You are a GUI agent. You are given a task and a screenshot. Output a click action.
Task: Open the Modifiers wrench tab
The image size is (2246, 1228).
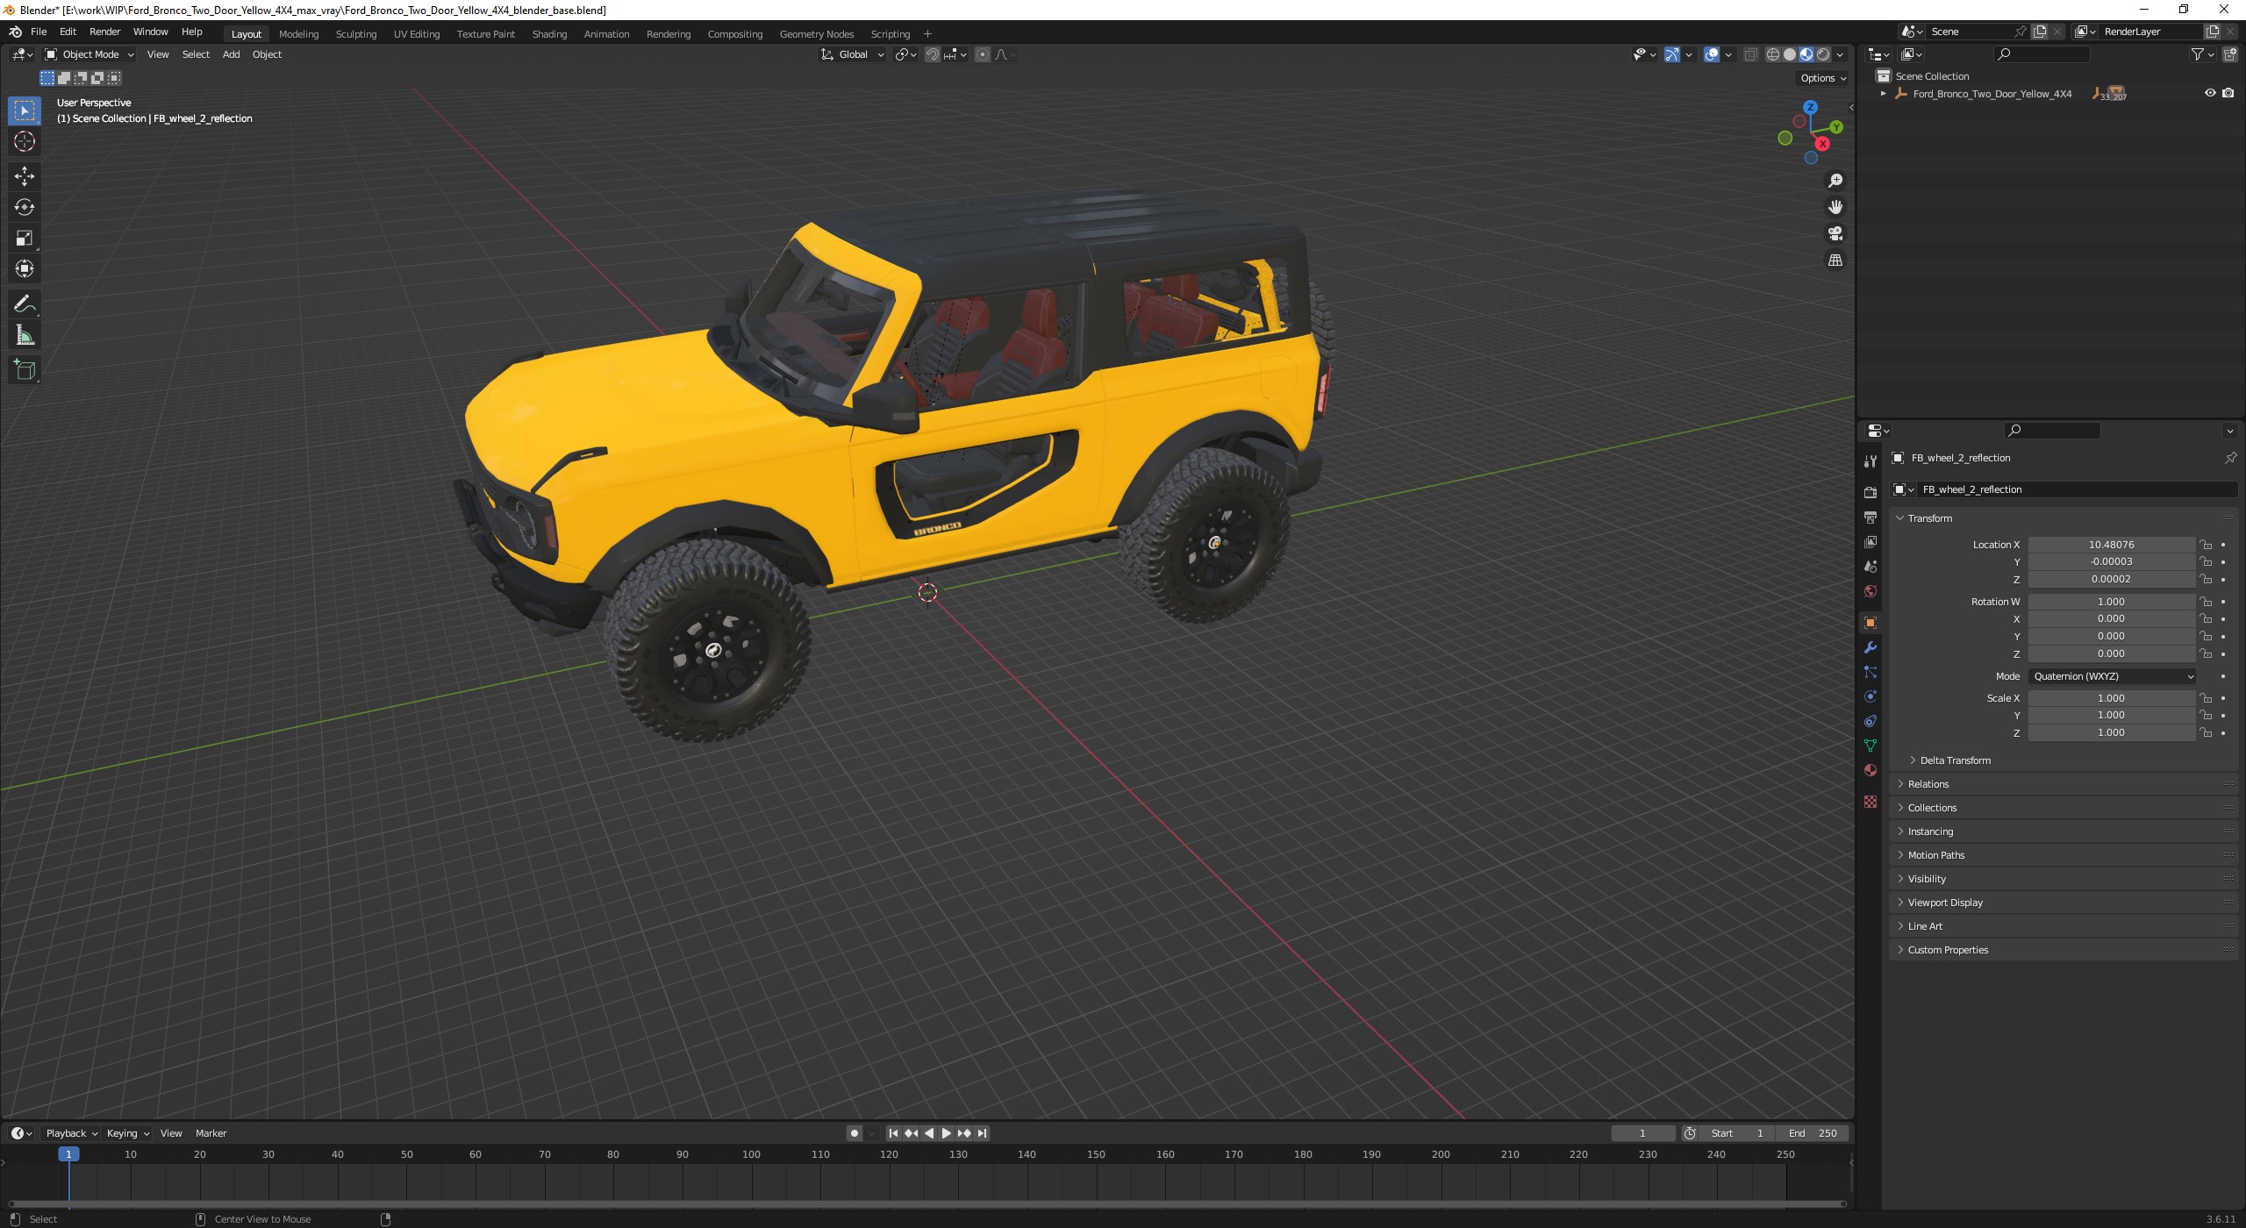tap(1870, 647)
